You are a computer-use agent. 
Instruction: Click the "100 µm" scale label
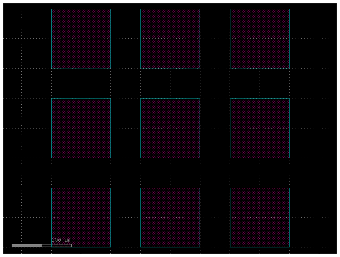pyautogui.click(x=62, y=240)
